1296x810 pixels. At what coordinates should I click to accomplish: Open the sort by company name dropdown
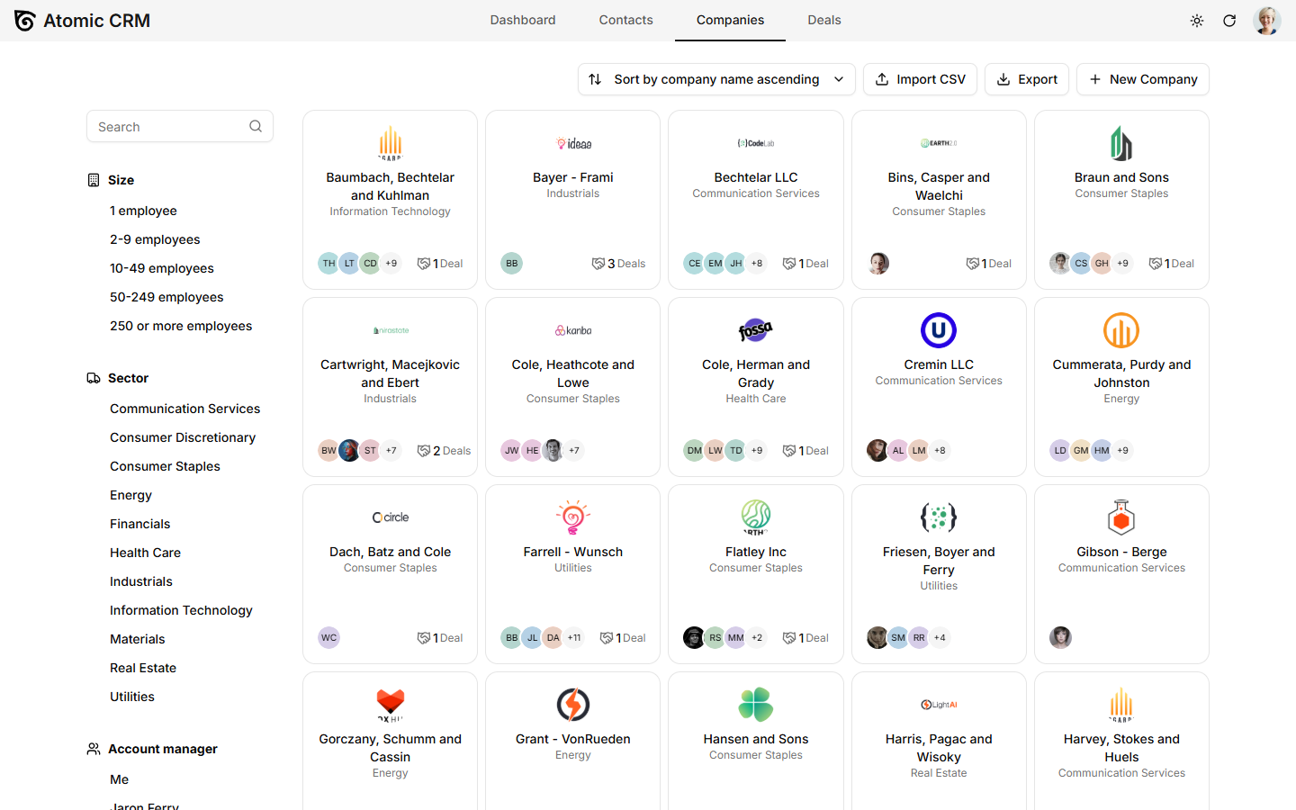pos(716,79)
